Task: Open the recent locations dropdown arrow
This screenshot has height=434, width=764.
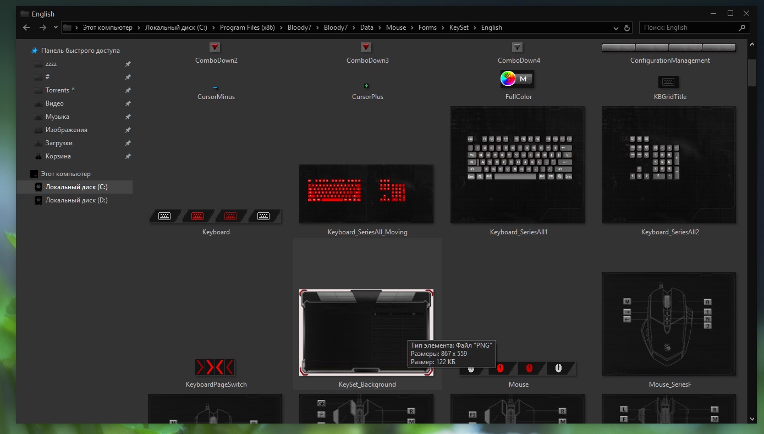Action: click(x=56, y=28)
